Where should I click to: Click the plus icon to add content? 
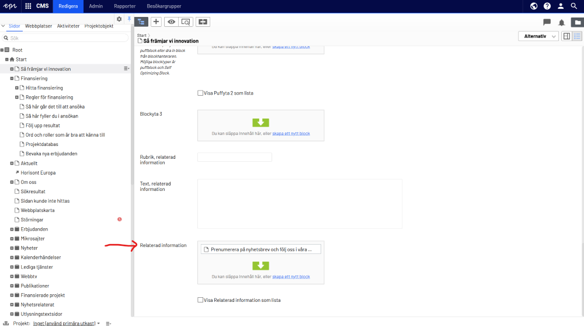156,22
